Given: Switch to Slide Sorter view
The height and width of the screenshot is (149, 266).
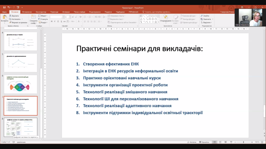Looking at the screenshot, I should pos(220,142).
